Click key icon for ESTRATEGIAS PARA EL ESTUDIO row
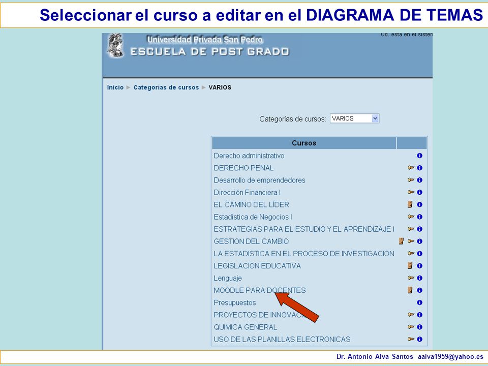Viewport: 488px width, 366px height. coord(411,229)
